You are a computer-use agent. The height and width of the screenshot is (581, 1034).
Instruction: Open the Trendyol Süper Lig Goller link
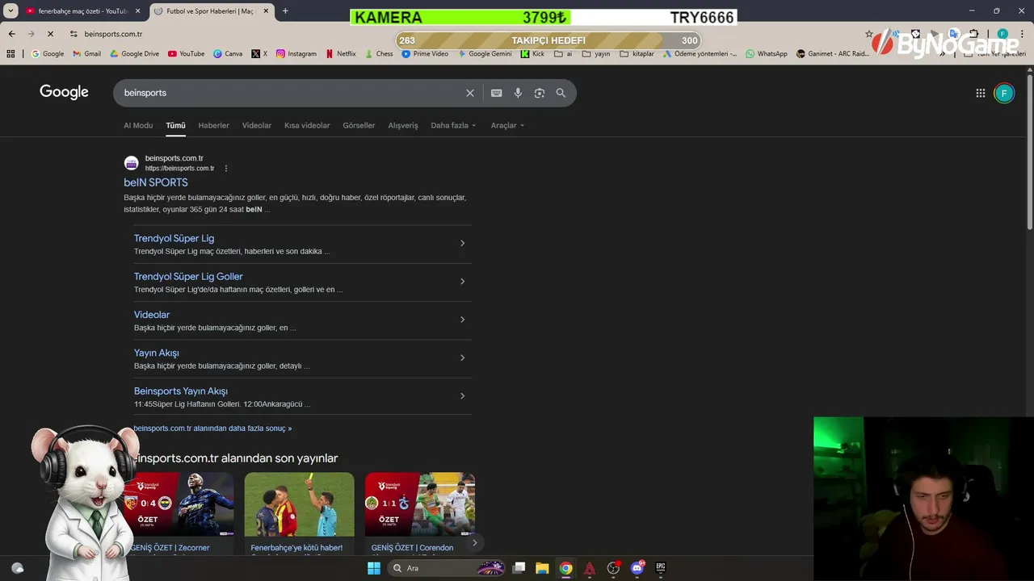point(188,276)
